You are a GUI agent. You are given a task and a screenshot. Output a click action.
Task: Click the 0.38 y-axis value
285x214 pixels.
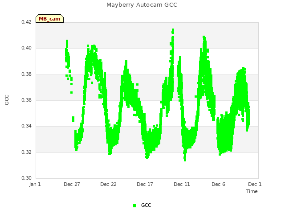pyautogui.click(x=27, y=74)
